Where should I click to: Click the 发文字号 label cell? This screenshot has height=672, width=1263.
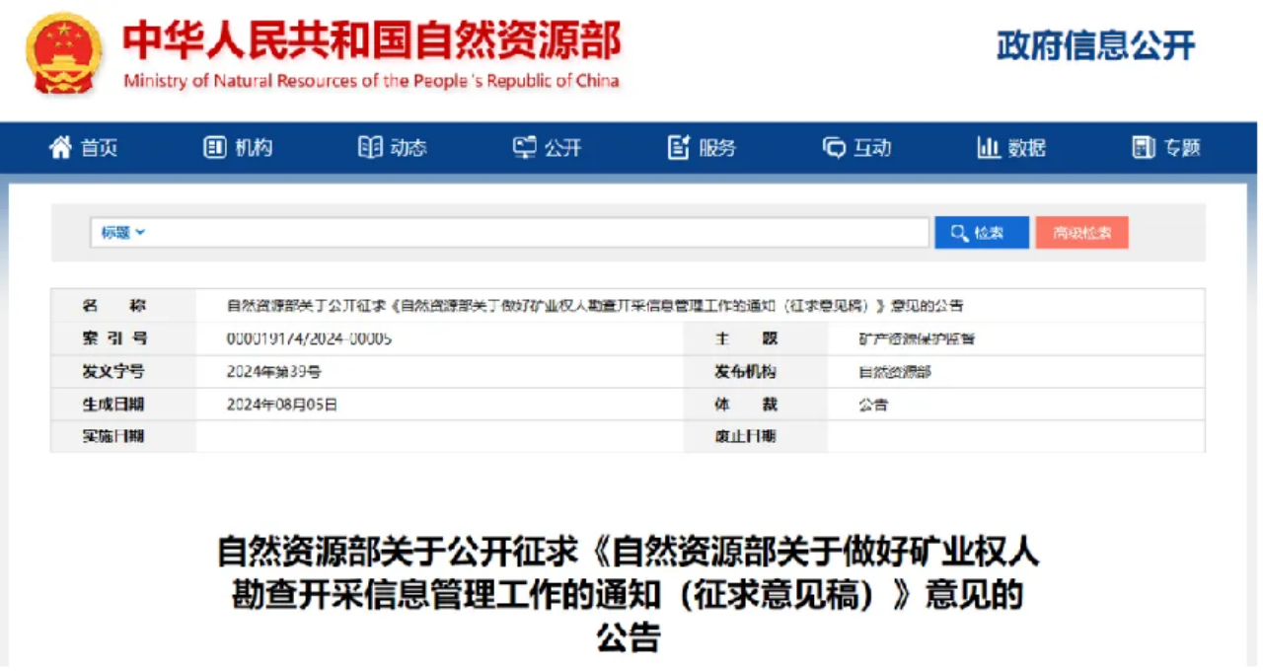(123, 372)
